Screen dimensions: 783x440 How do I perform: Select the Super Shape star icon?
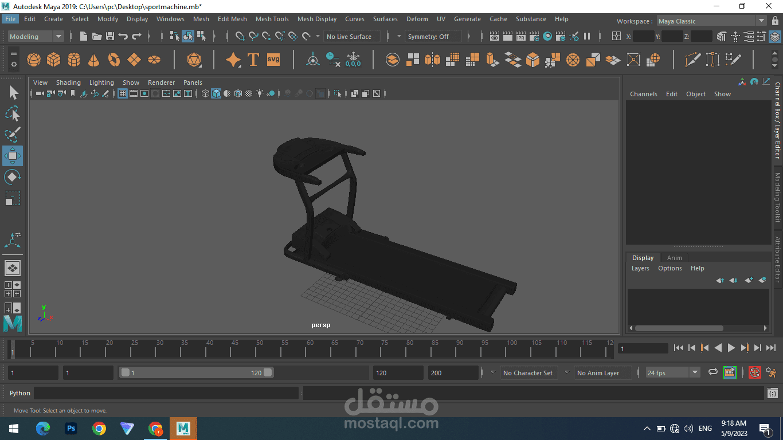tap(233, 60)
